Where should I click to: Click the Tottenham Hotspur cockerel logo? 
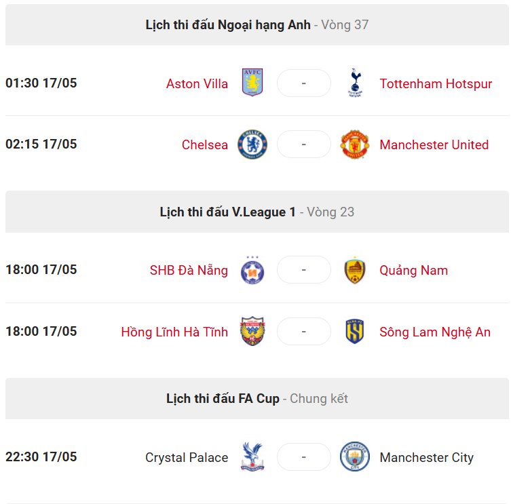click(x=355, y=83)
